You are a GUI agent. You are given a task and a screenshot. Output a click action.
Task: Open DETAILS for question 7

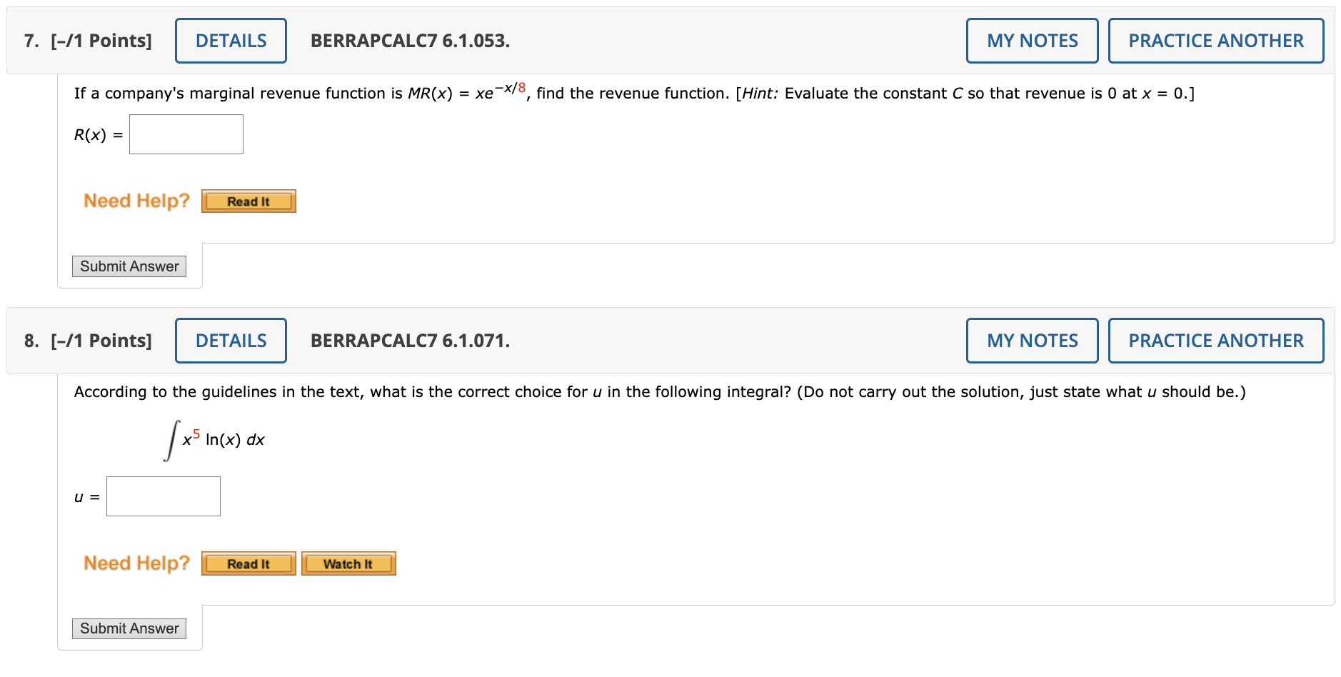click(x=230, y=41)
